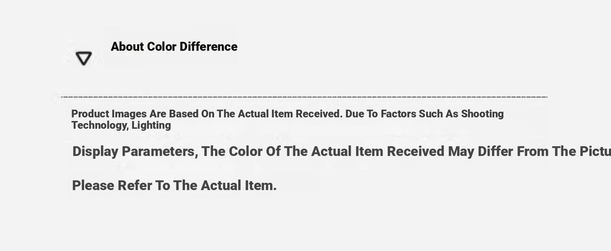This screenshot has width=611, height=251.
Task: Select the About Color Difference heading
Action: [x=174, y=47]
